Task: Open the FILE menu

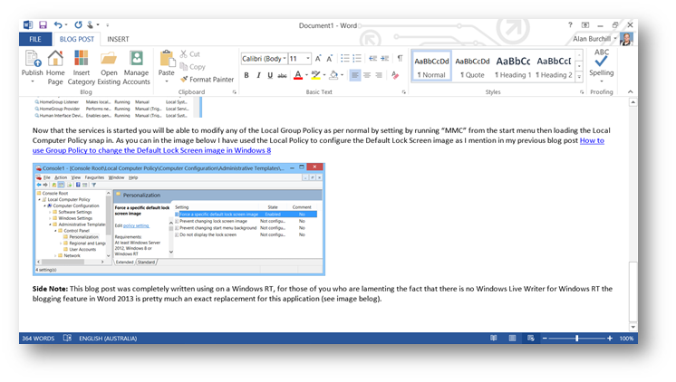Action: (x=35, y=40)
